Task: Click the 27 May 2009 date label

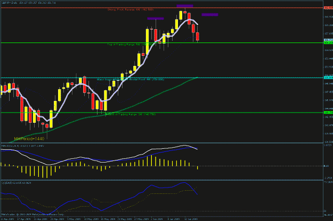Action: click(x=141, y=219)
